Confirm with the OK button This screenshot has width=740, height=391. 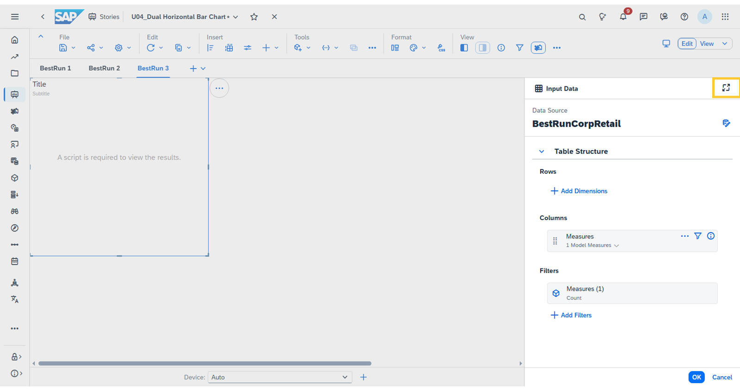697,377
